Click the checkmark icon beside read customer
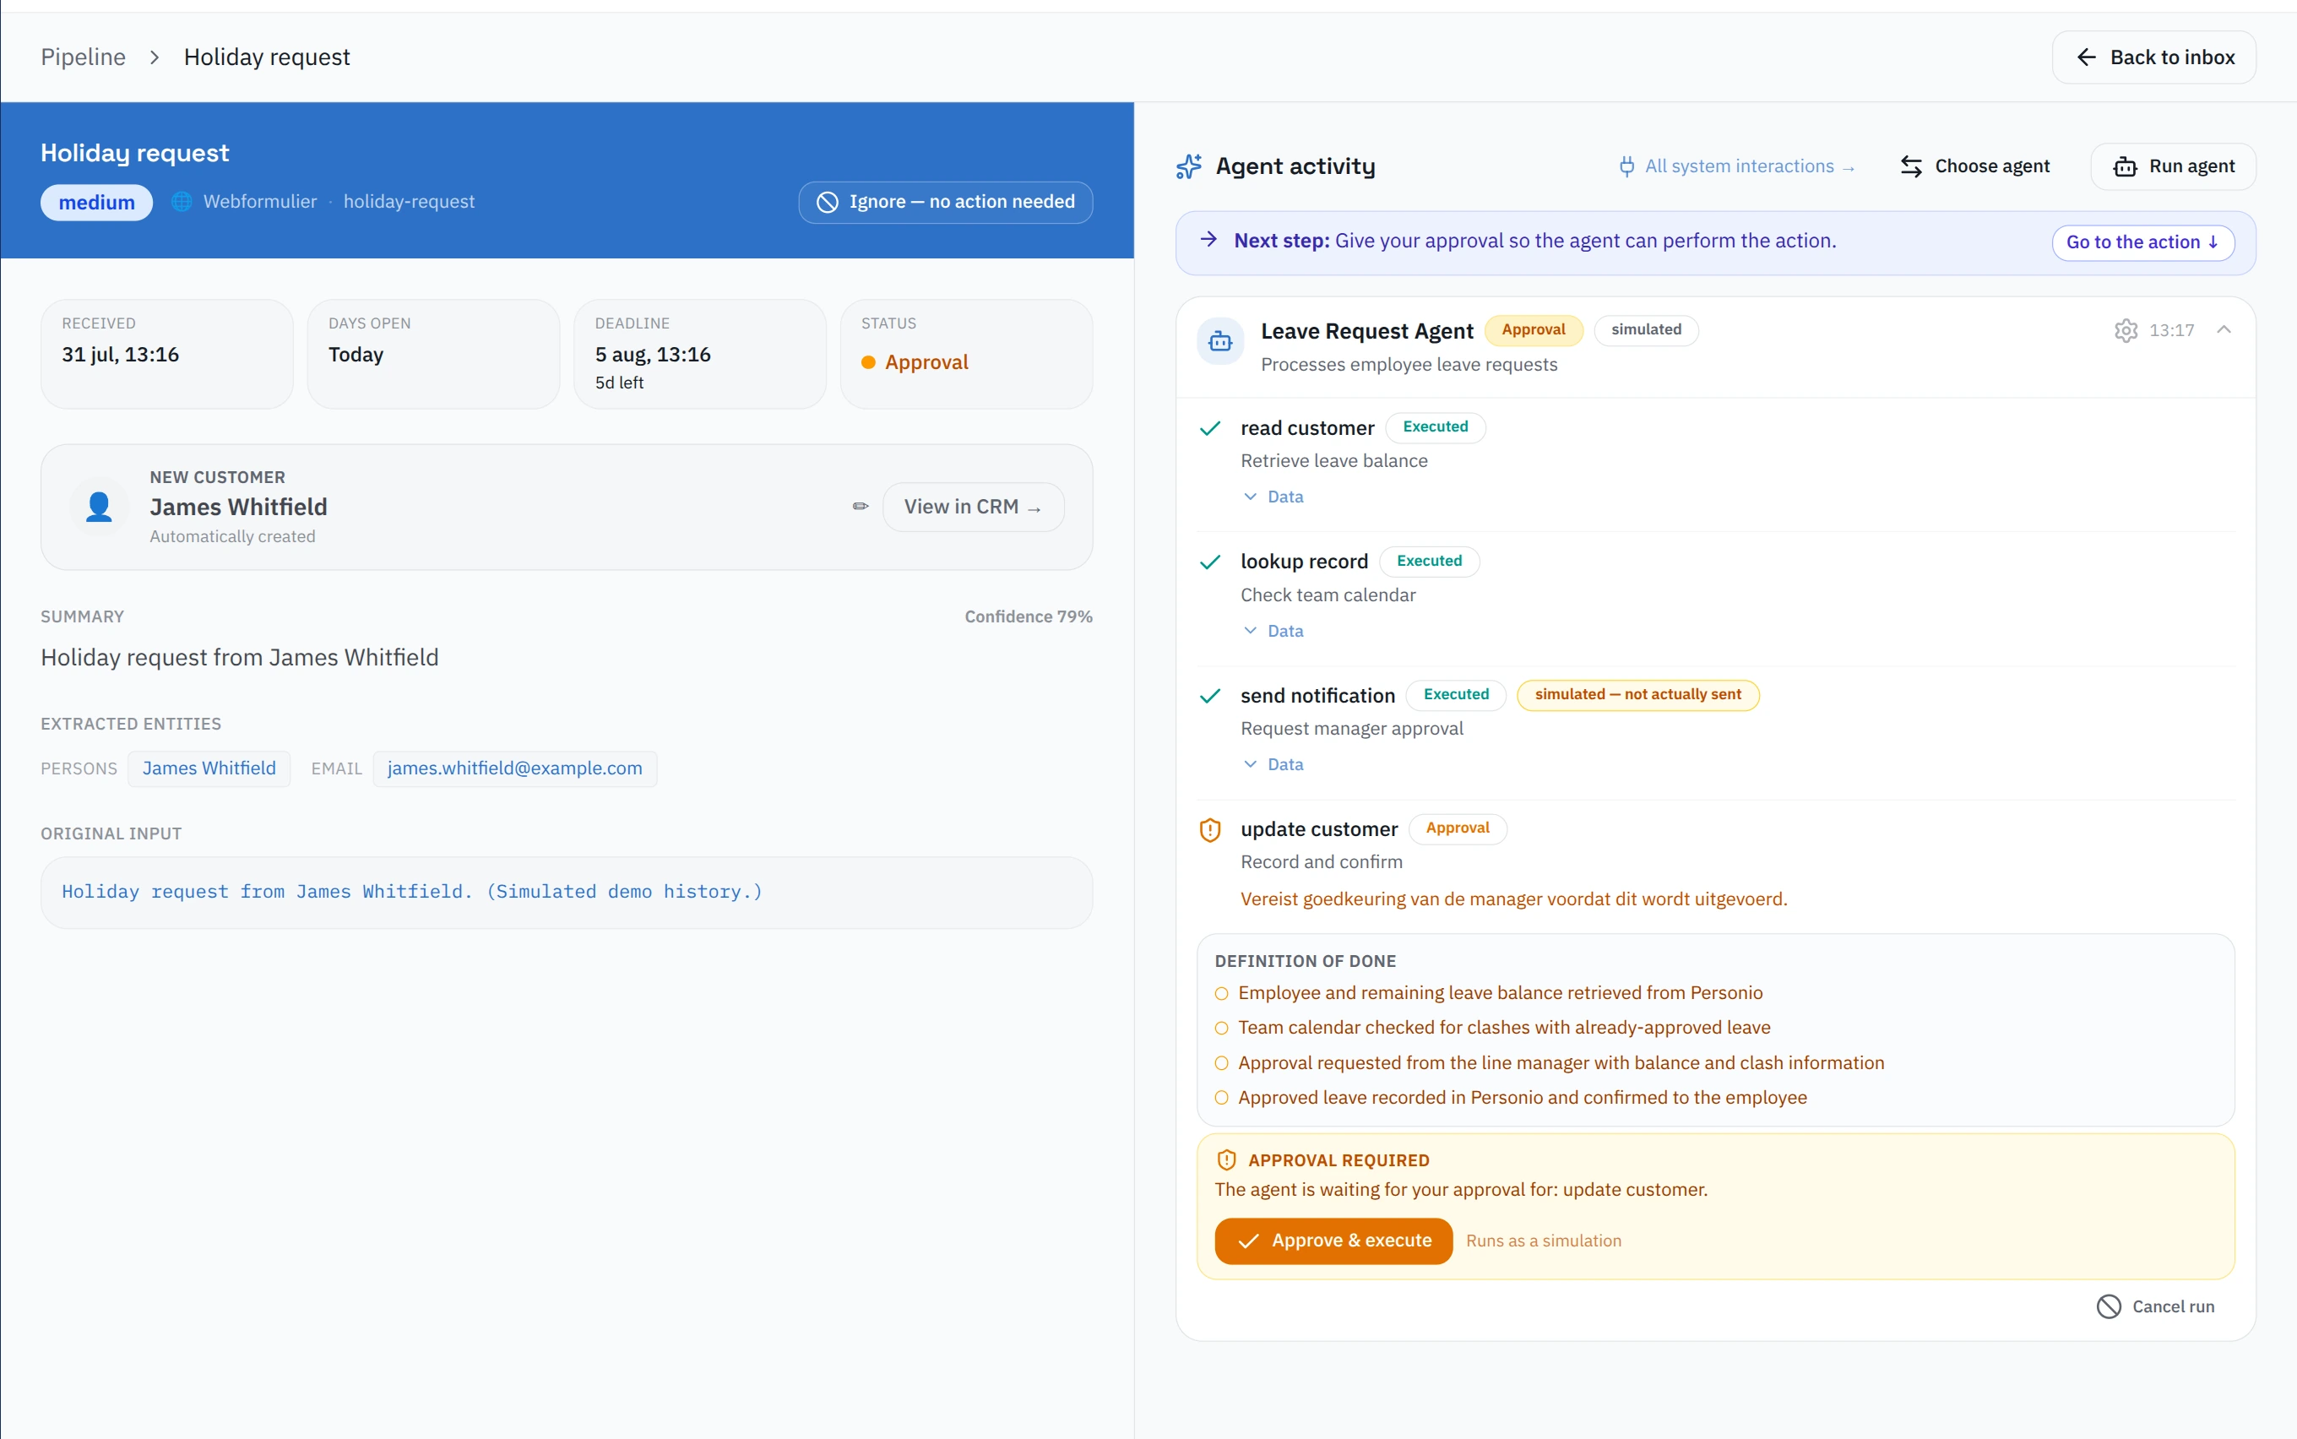2297x1439 pixels. pyautogui.click(x=1209, y=428)
